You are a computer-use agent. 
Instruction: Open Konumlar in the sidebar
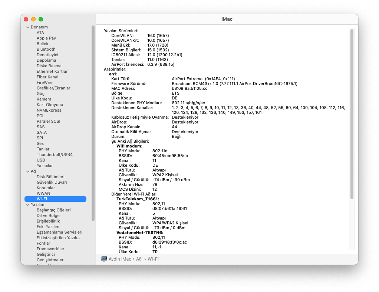tap(45, 188)
